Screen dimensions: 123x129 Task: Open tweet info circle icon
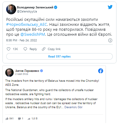click(x=110, y=40)
